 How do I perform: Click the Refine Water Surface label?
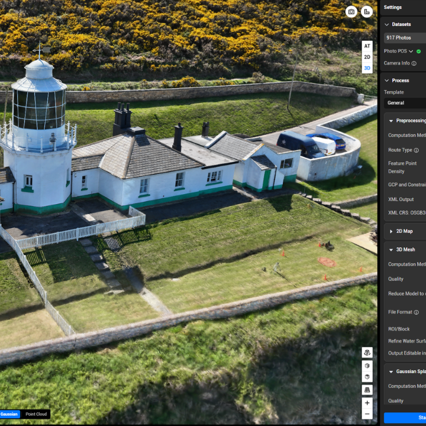pos(406,341)
